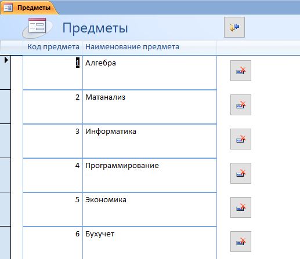Image resolution: width=300 pixels, height=259 pixels.
Task: Delete the Информатика record using its icon
Action: tap(241, 139)
